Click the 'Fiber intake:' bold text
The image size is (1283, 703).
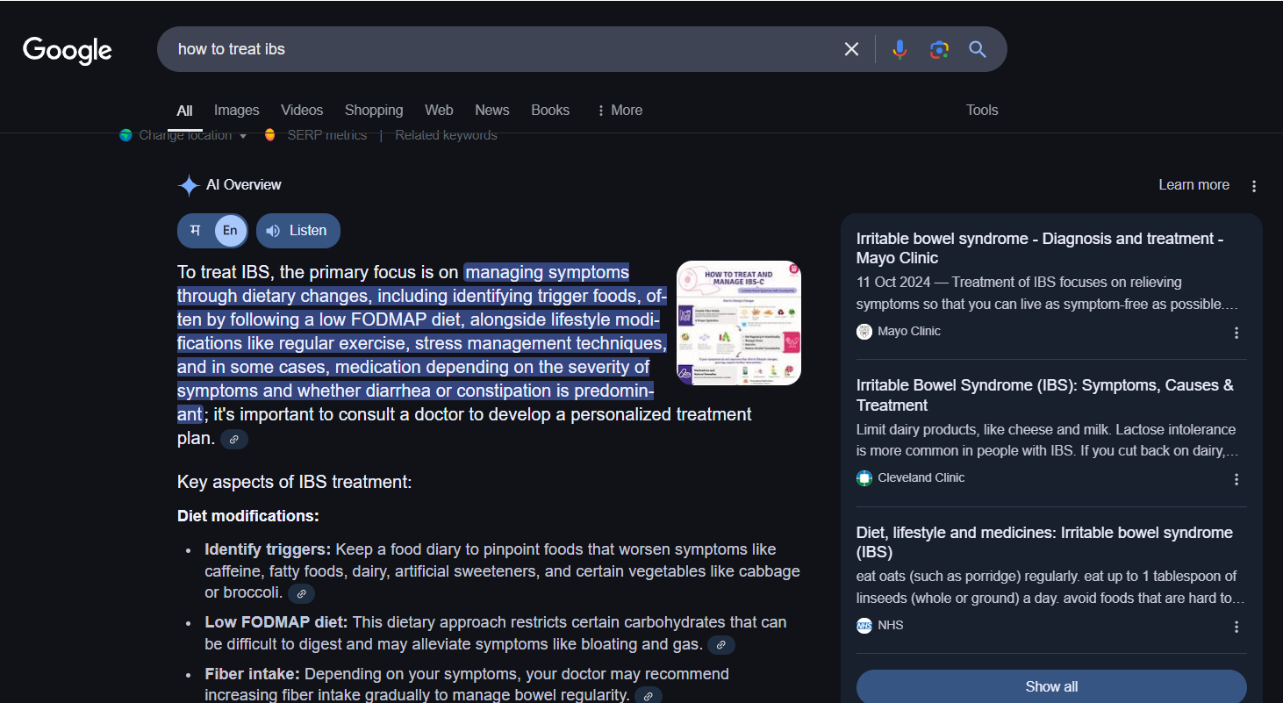[x=253, y=674]
